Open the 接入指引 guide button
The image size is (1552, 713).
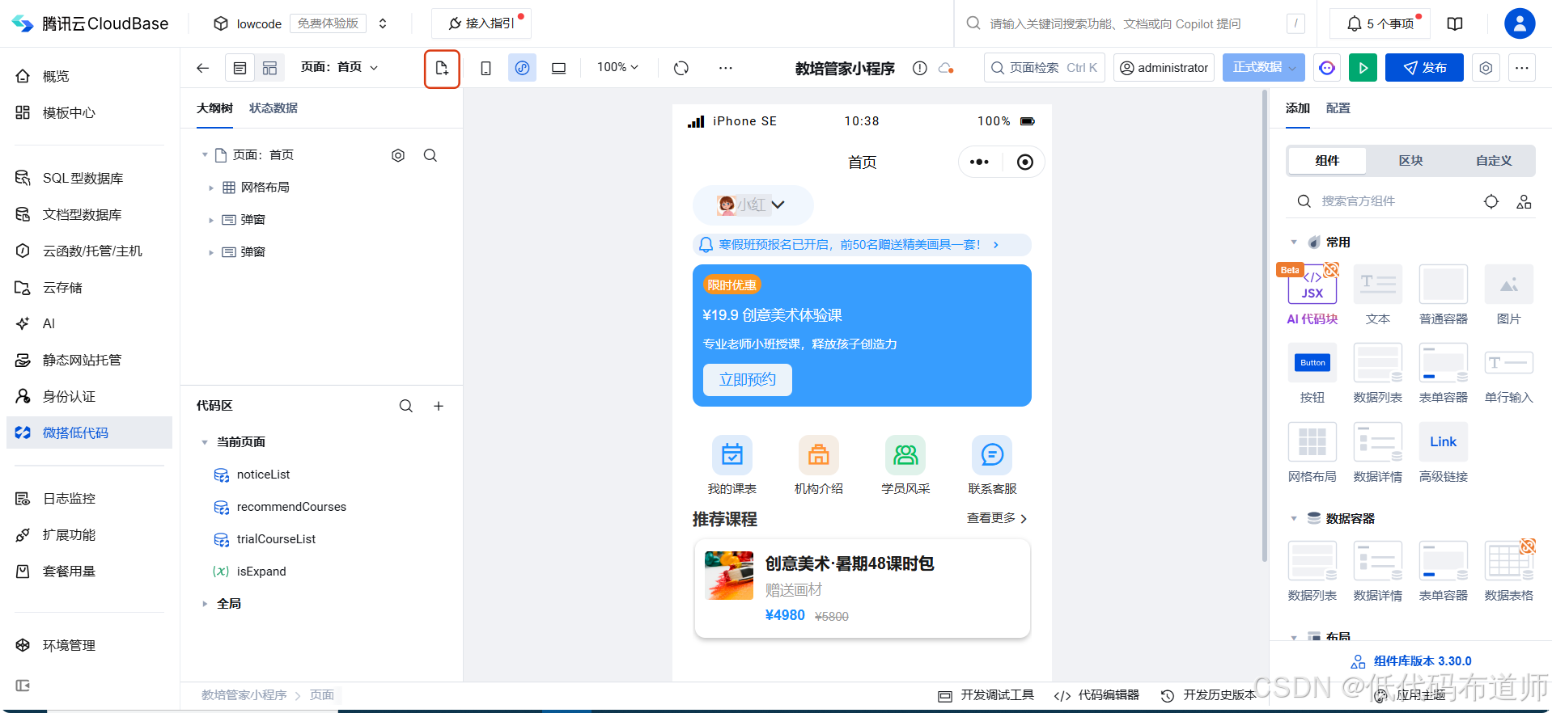point(481,23)
